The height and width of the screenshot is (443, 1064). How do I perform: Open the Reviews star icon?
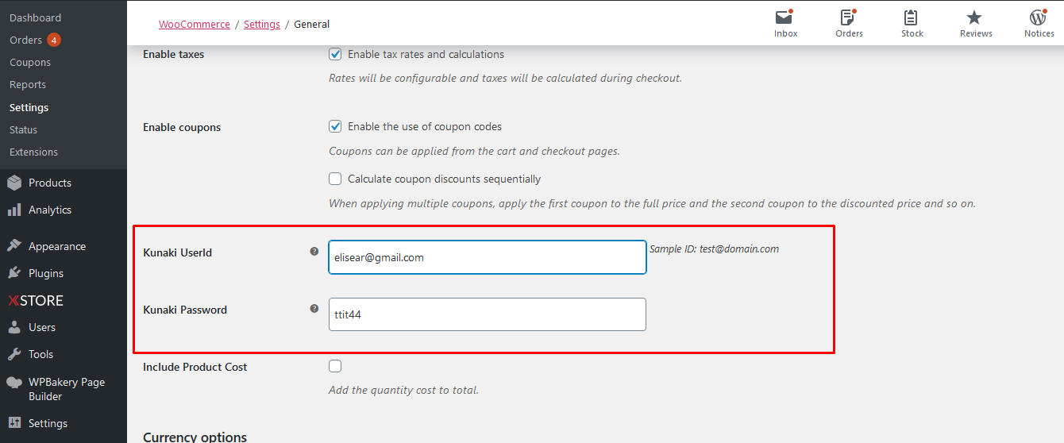(x=975, y=17)
